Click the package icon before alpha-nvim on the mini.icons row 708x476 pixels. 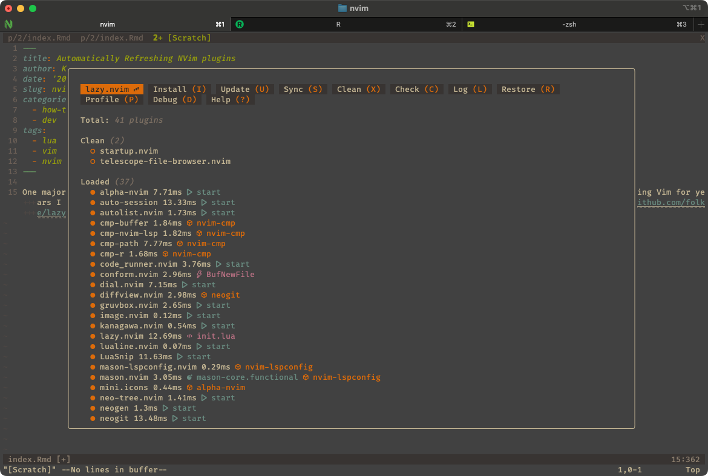[189, 388]
